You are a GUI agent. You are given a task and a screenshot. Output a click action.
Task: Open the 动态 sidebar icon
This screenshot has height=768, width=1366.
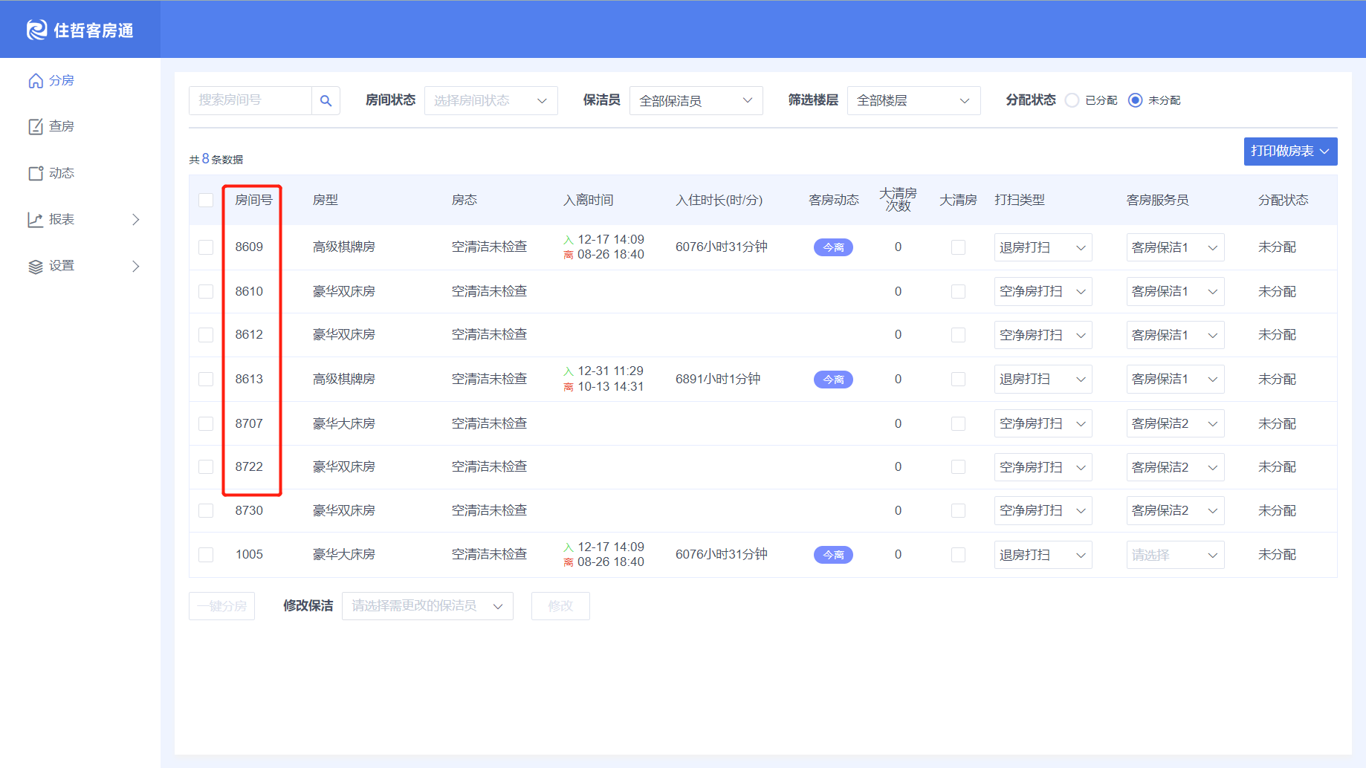pyautogui.click(x=36, y=173)
